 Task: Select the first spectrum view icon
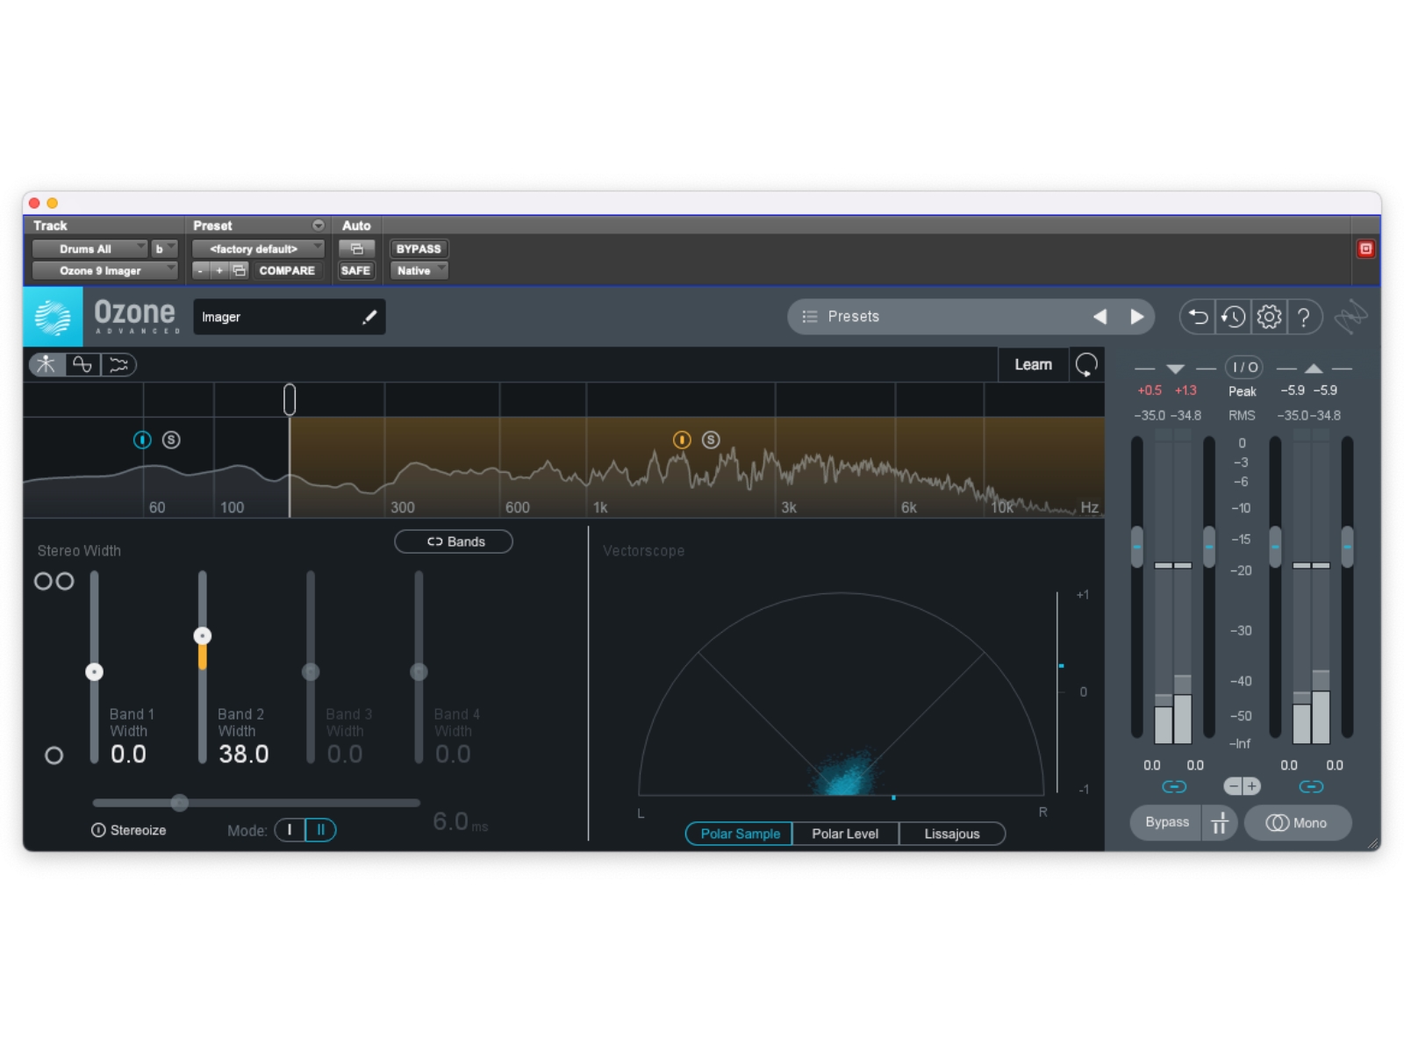pos(47,364)
